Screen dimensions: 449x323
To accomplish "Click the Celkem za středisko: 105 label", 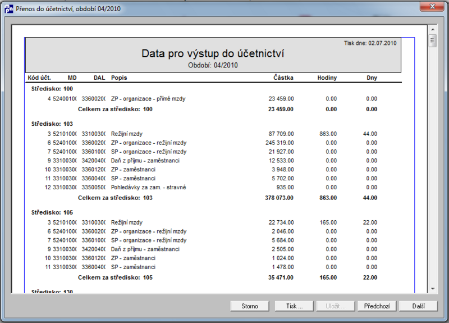I will click(x=115, y=277).
